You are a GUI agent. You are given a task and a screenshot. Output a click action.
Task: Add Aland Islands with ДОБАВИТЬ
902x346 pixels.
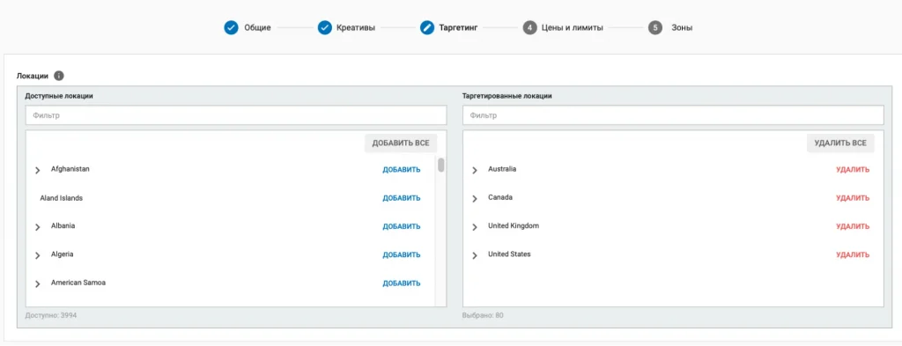point(402,198)
